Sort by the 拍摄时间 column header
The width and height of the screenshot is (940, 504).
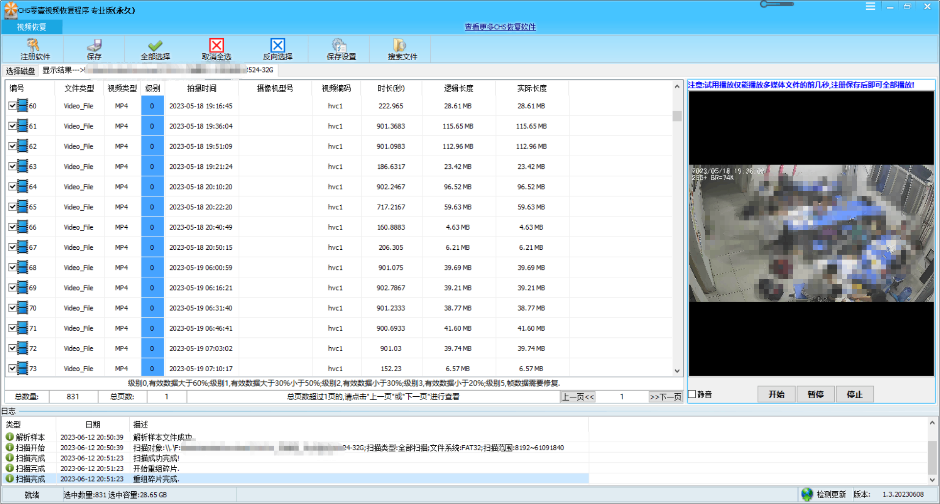202,88
